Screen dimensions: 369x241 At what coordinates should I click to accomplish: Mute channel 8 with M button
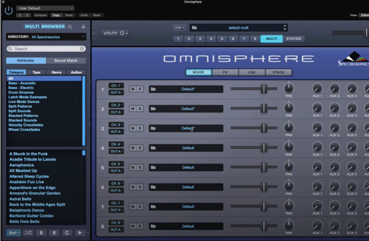(x=133, y=226)
